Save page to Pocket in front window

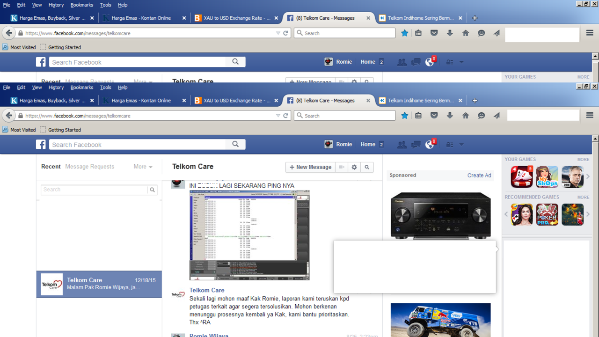(434, 116)
